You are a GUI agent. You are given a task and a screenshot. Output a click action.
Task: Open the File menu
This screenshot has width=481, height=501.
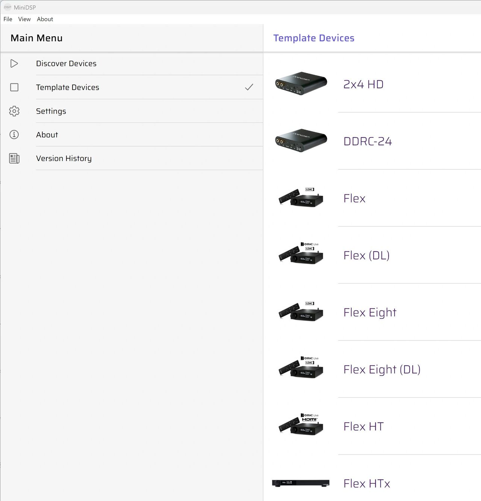8,19
